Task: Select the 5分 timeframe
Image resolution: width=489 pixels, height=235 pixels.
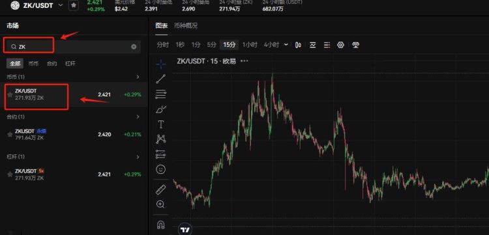Action: (211, 45)
